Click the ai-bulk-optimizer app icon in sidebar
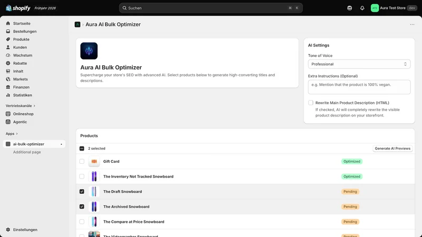Image resolution: width=422 pixels, height=237 pixels. coord(8,144)
